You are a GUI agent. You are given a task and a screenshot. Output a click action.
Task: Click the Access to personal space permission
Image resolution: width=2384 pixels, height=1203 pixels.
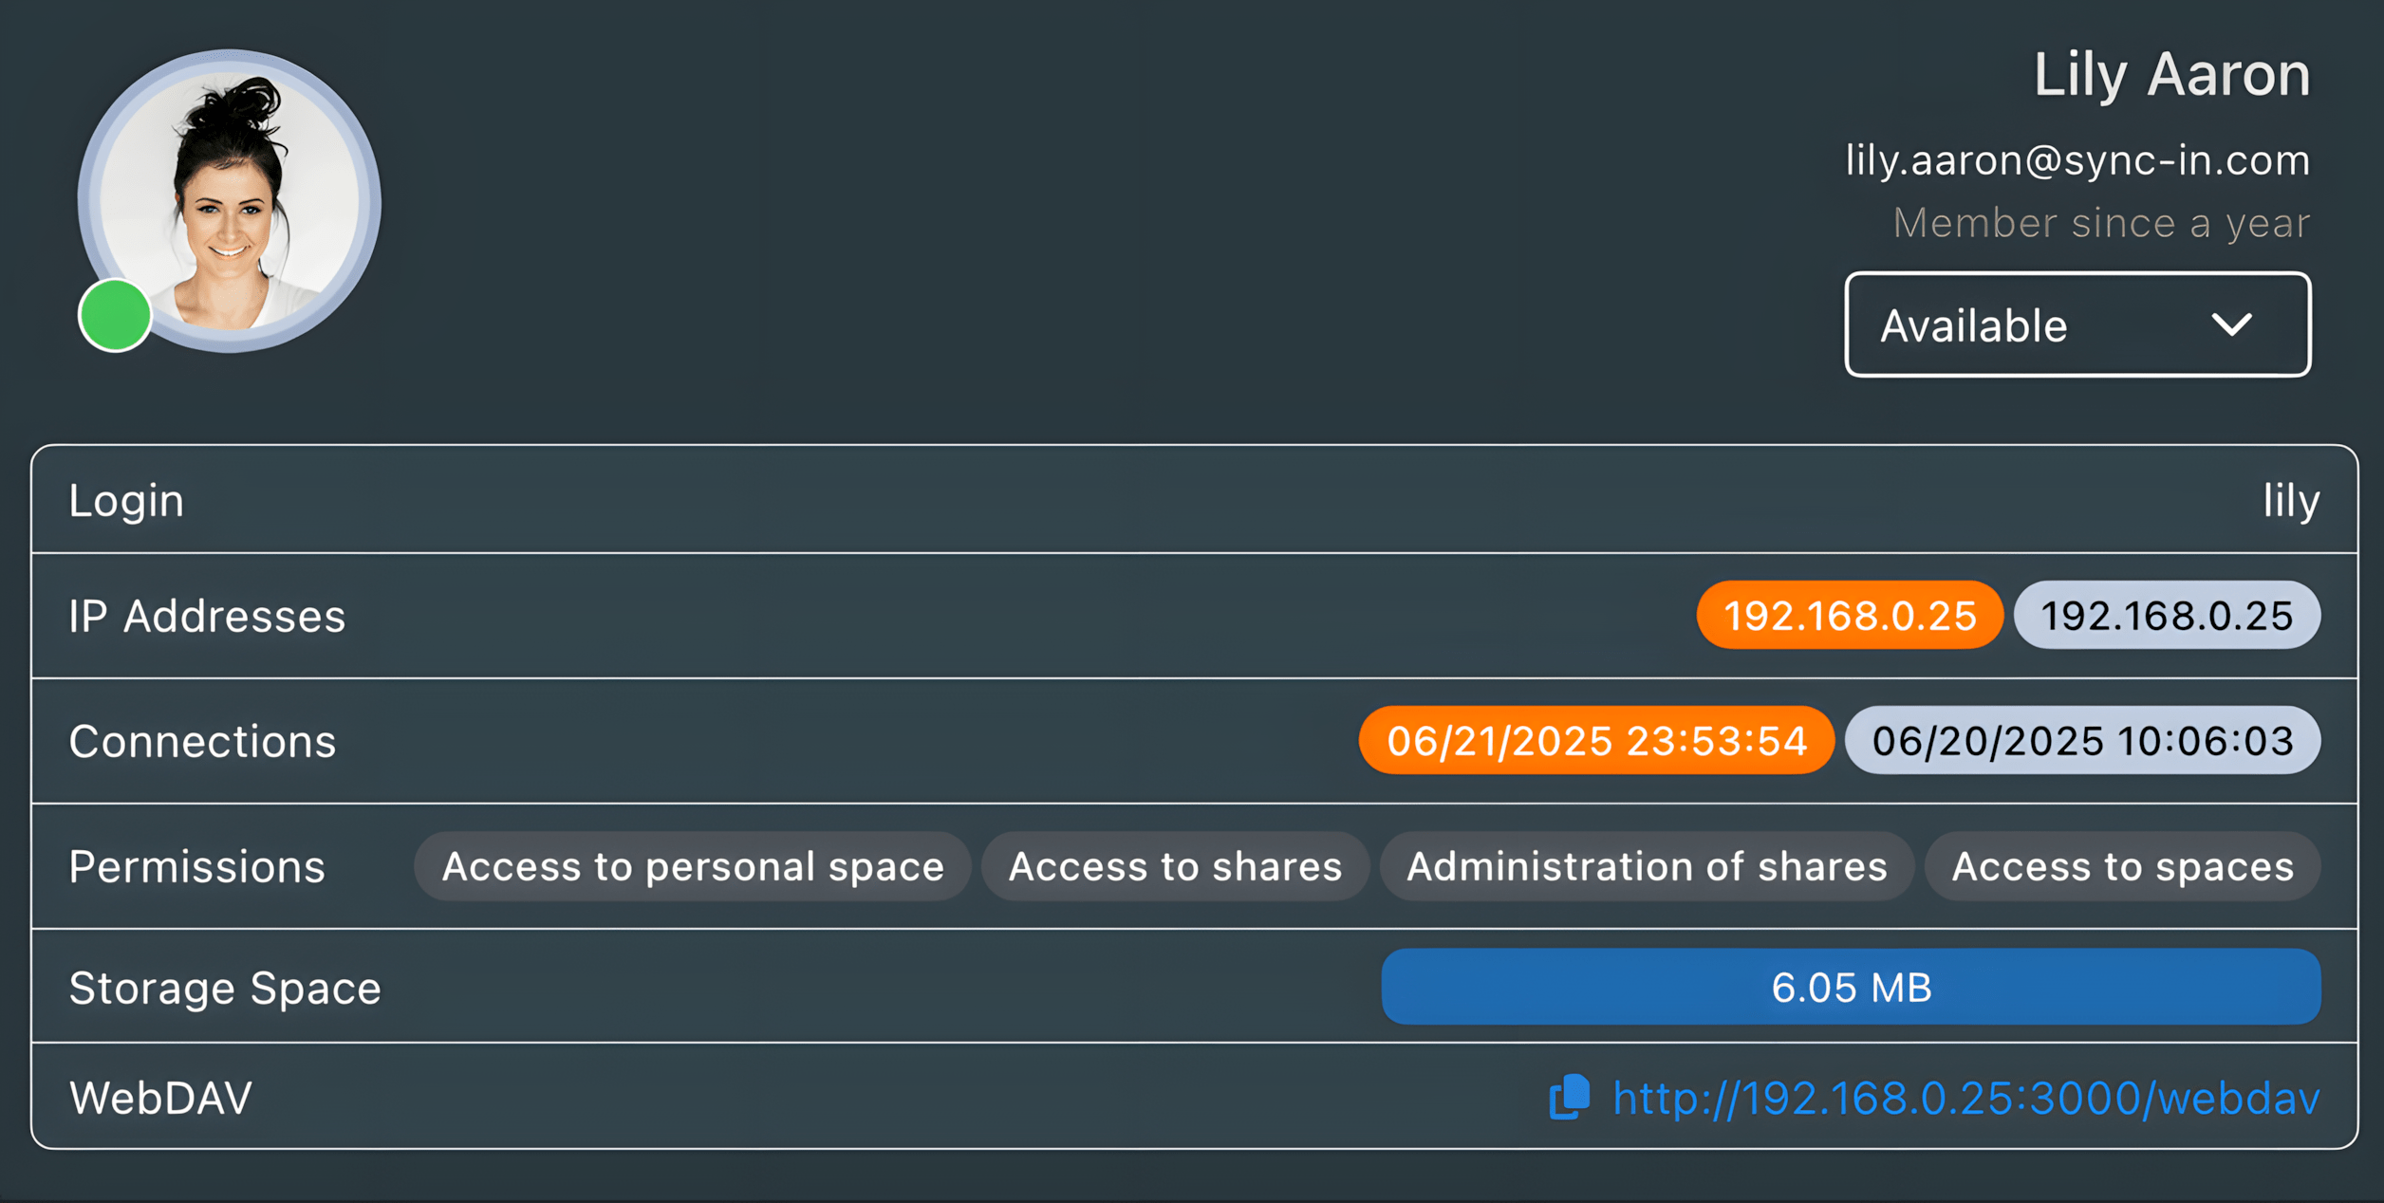point(693,866)
